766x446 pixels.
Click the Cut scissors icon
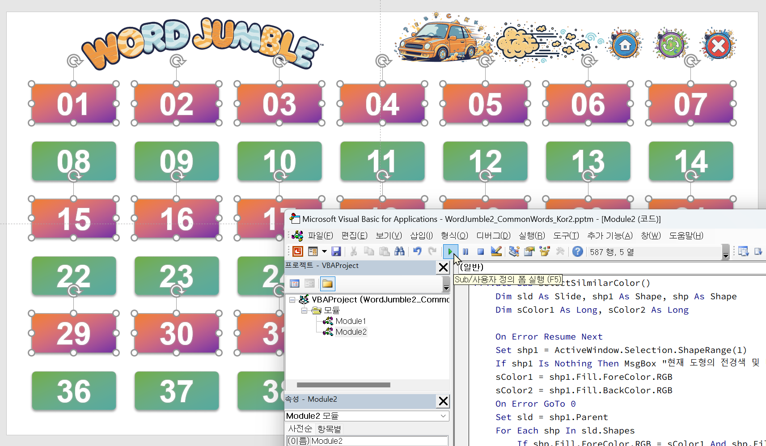[354, 251]
